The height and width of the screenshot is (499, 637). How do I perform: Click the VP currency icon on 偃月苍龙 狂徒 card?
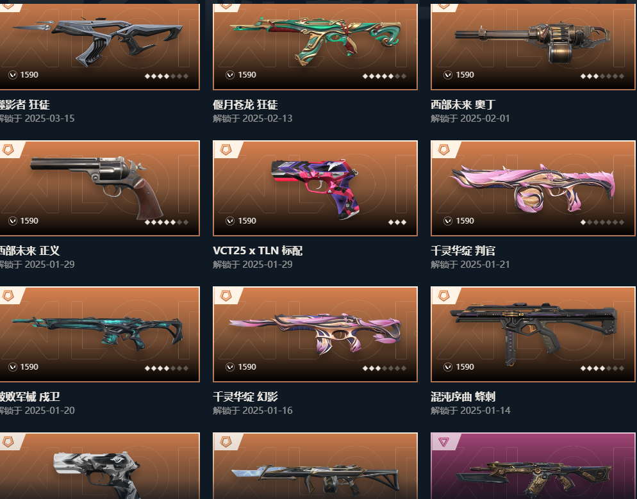pyautogui.click(x=230, y=75)
